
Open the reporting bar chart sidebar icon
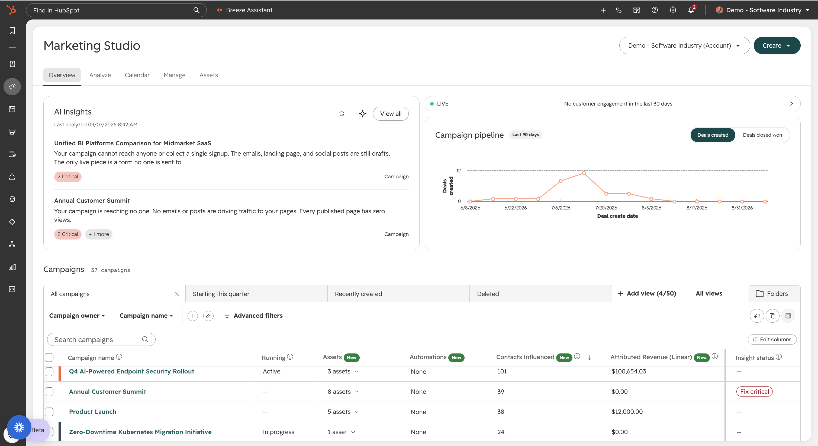pos(12,267)
